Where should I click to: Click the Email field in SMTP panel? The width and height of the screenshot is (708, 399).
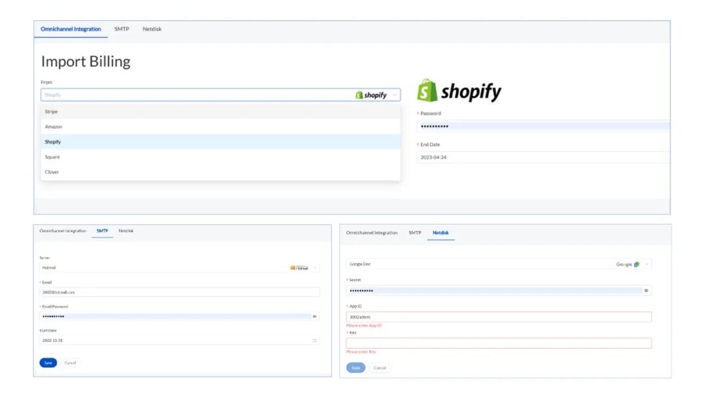(179, 292)
